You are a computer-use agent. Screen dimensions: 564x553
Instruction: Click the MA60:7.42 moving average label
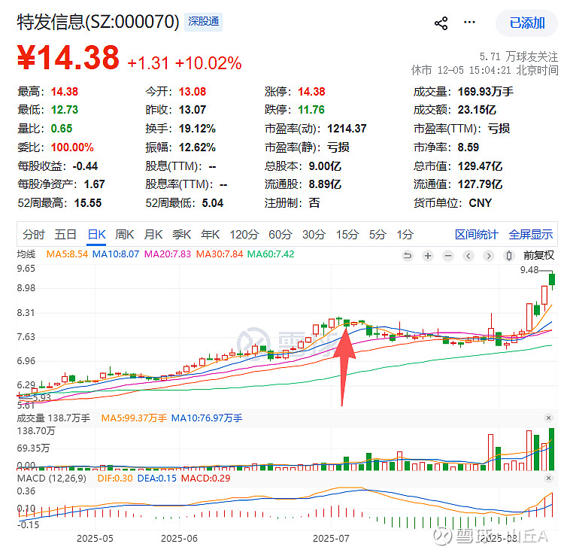pos(271,254)
